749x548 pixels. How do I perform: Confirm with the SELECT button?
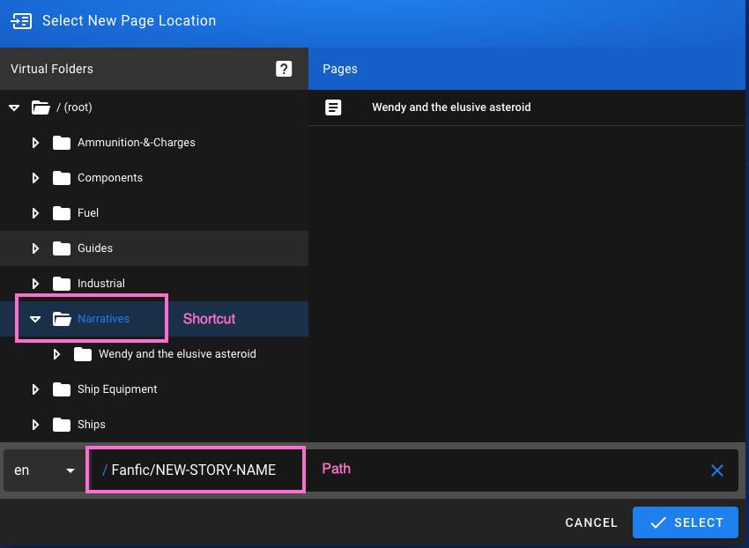[x=686, y=522]
